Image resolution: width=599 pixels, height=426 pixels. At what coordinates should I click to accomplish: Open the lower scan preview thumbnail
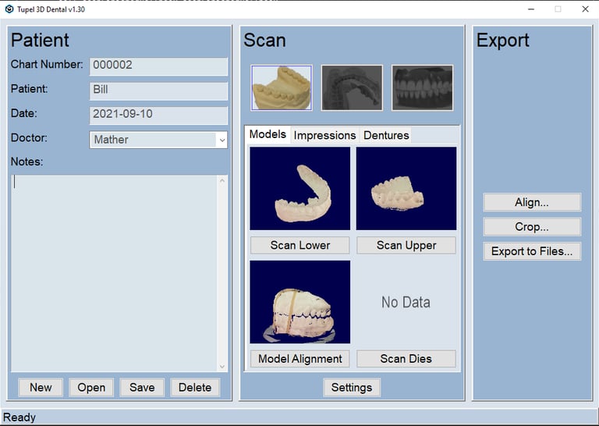point(299,188)
